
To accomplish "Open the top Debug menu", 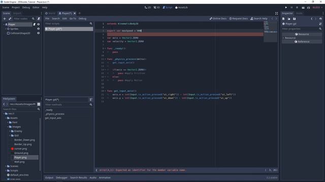I will (26, 8).
